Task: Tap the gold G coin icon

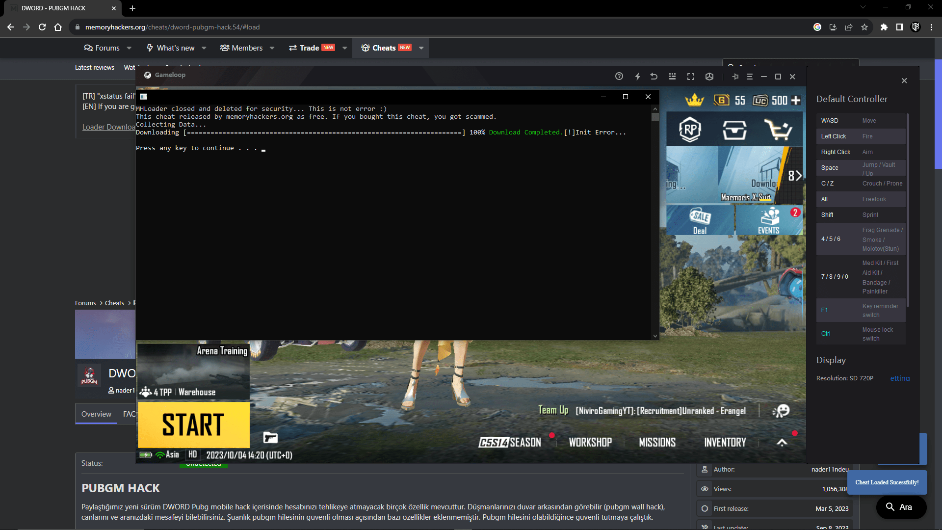Action: (721, 101)
